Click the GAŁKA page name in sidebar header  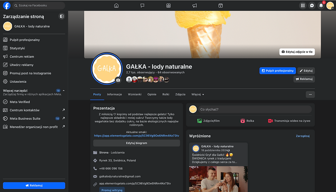tap(32, 26)
